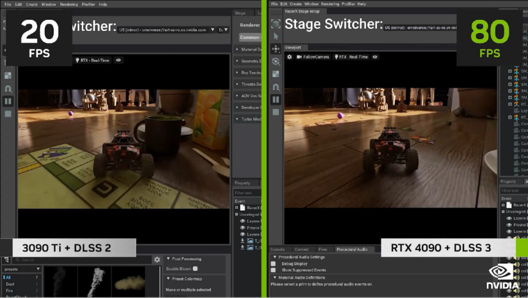Open RTX - Real-Time renderer menu, right viewport
The image size is (528, 298).
point(351,57)
